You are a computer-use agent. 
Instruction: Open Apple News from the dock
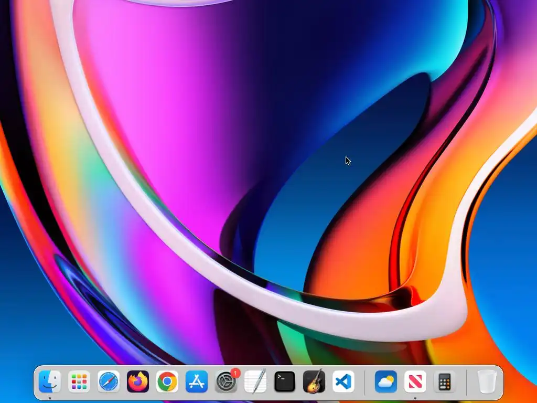[x=415, y=381]
